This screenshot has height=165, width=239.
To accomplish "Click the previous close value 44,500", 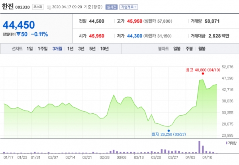I will [97, 21].
